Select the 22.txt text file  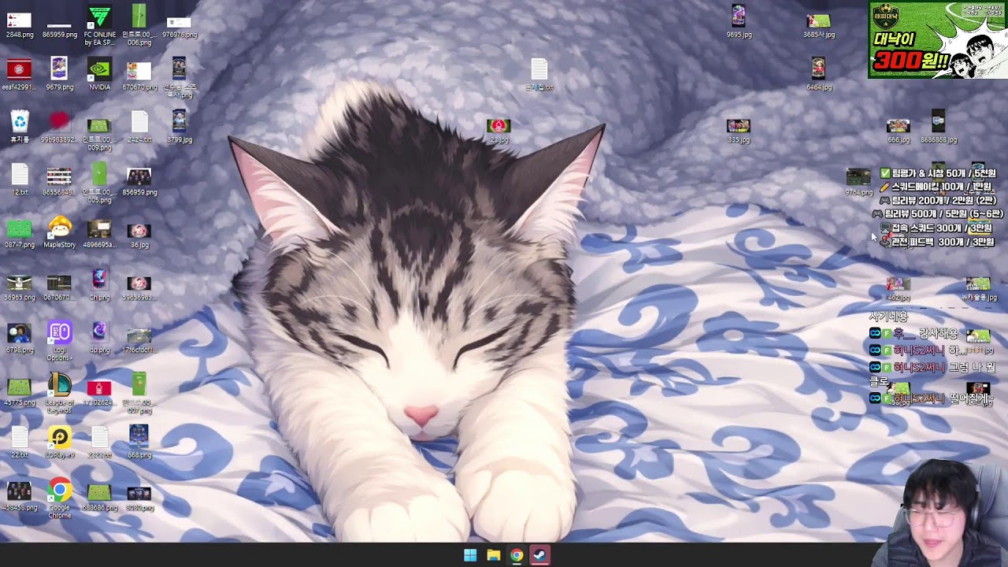20,439
